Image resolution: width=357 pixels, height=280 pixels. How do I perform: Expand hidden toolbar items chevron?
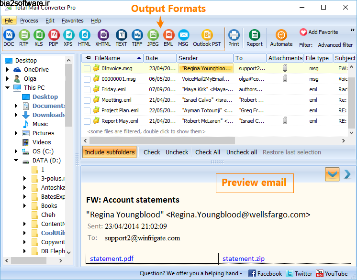point(352,30)
